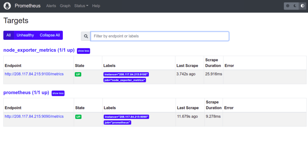The width and height of the screenshot is (308, 143).
Task: Click Last Scrape header in node_exporter_metrics table
Action: click(187, 66)
